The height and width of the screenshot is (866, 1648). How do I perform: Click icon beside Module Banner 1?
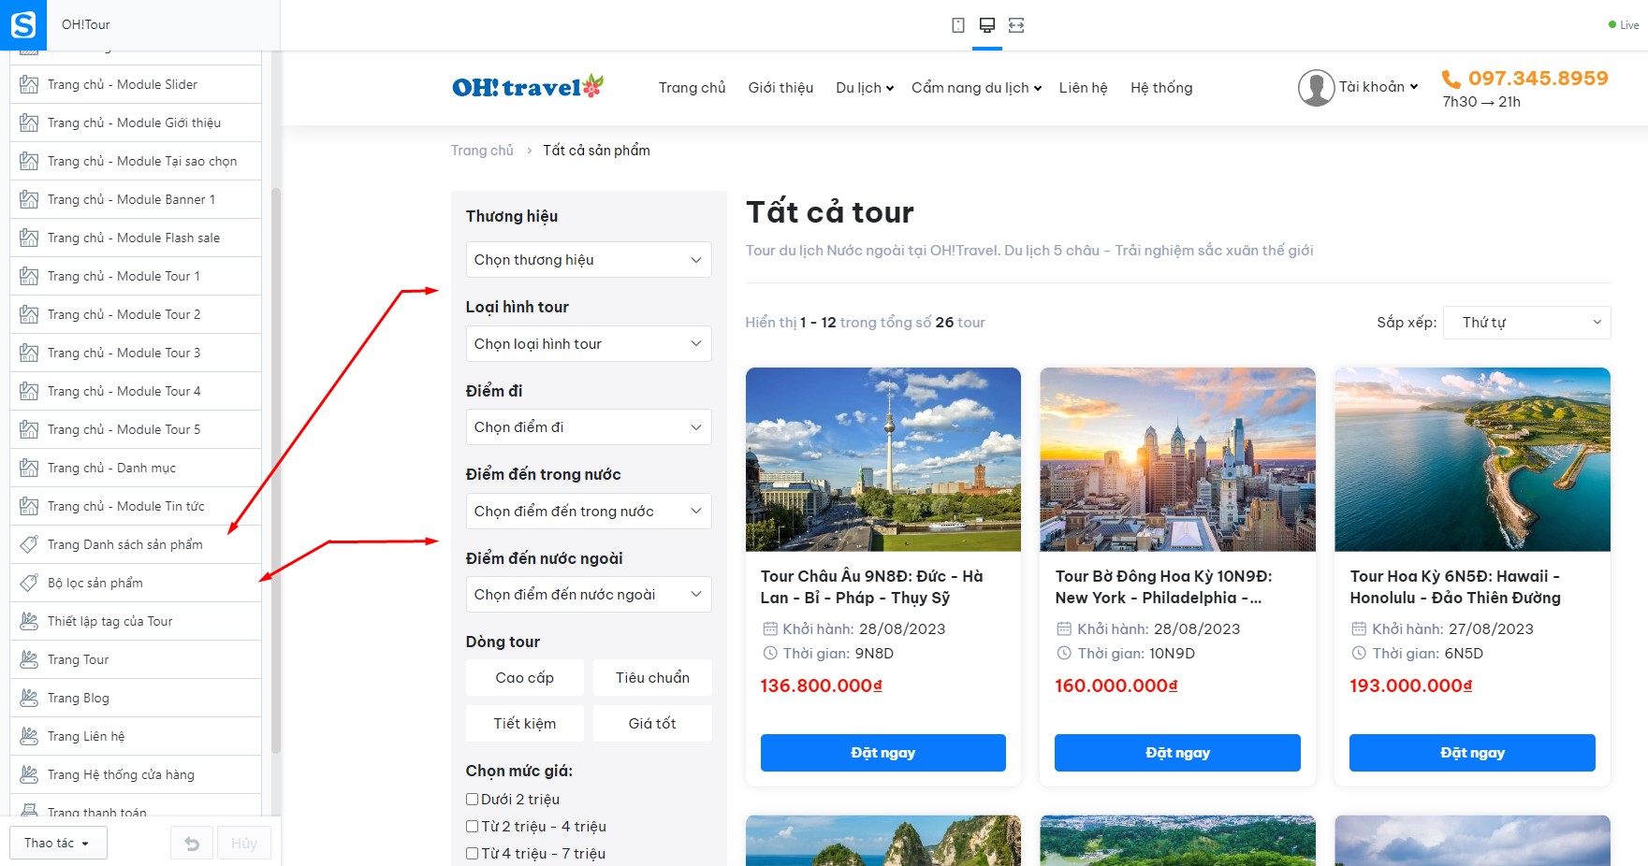point(29,199)
